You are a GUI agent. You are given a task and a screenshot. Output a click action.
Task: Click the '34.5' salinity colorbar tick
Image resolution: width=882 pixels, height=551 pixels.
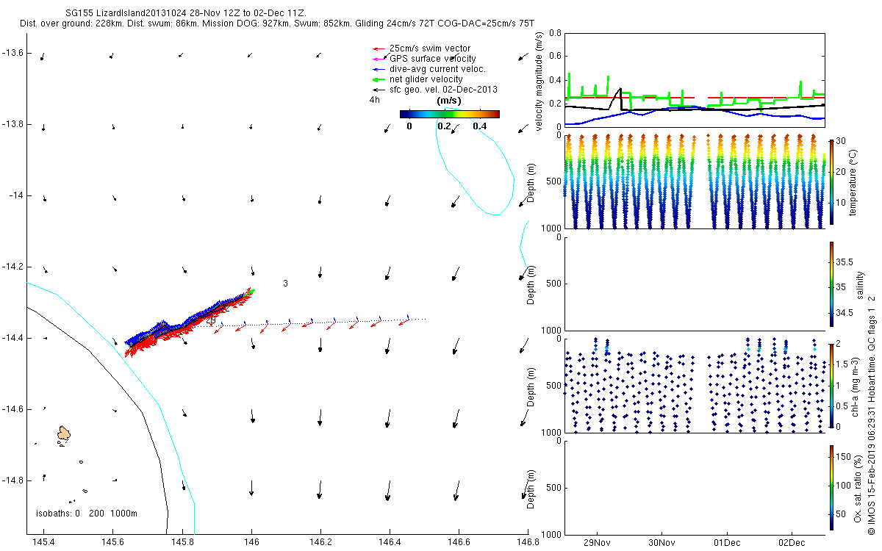[845, 313]
